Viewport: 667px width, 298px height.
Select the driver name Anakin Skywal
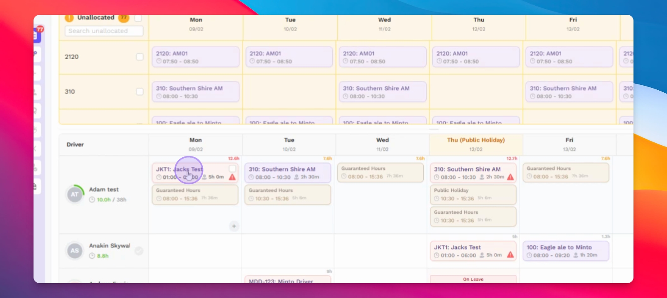110,245
